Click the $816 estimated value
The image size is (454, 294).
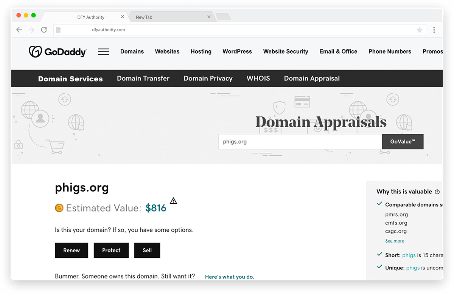pos(156,208)
